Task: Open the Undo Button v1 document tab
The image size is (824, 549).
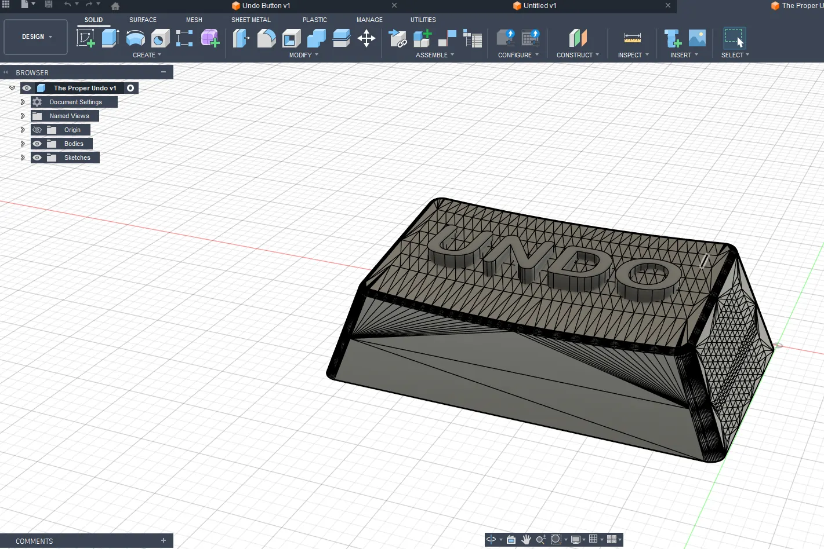Action: pyautogui.click(x=266, y=6)
